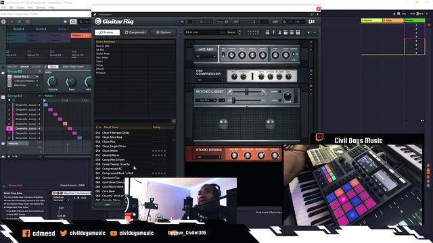Toggle the Guitar Rig input gate button
Viewport: 433px width, 243px height.
point(219,22)
